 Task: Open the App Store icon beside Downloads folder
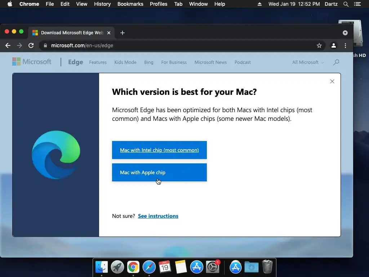[x=236, y=267]
